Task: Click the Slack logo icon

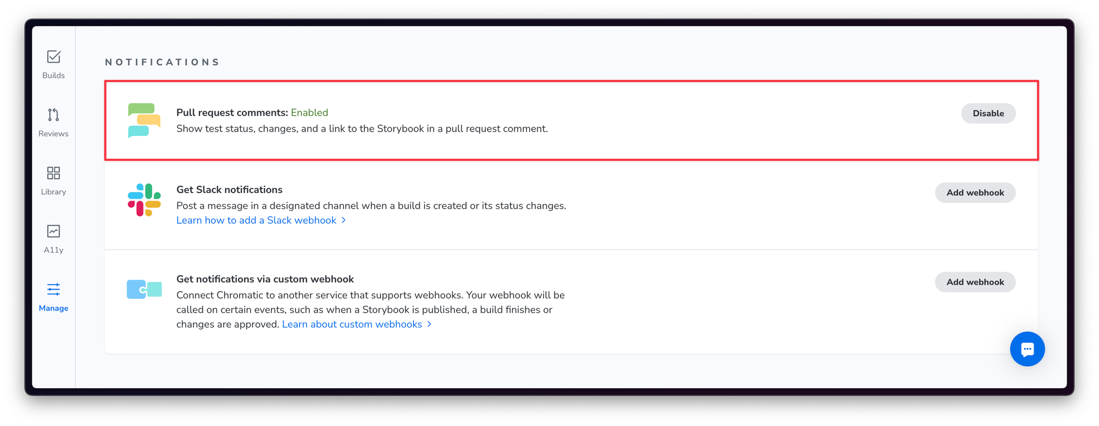Action: 143,199
